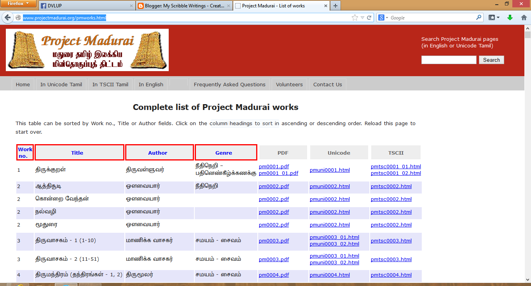
Task: Go to the browser home page icon
Action: pyautogui.click(x=524, y=17)
